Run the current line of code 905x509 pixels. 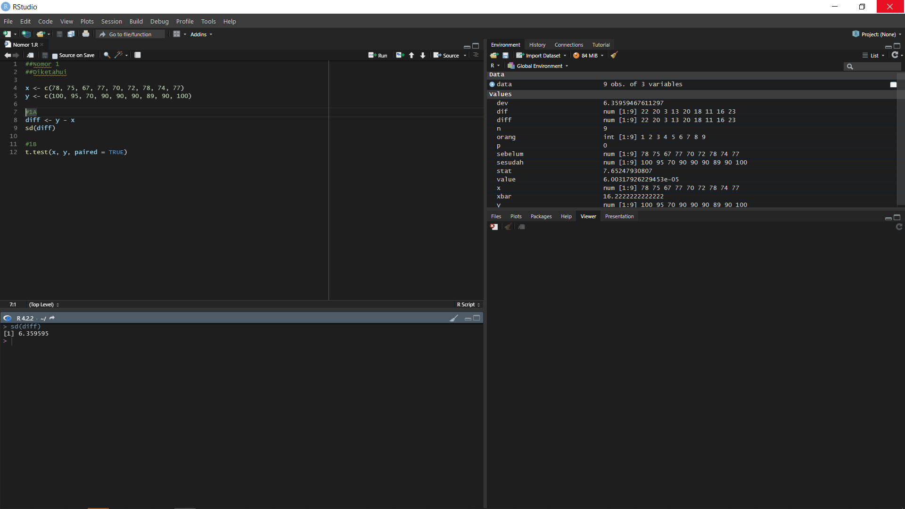[378, 55]
